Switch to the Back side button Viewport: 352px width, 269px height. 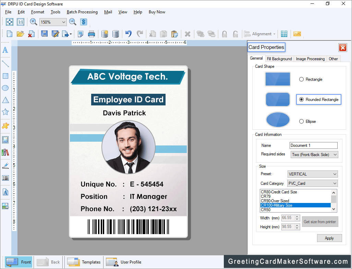[x=48, y=262]
